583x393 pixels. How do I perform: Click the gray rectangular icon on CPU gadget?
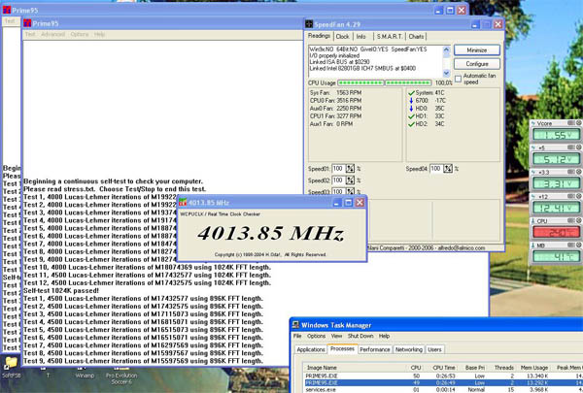coord(571,220)
